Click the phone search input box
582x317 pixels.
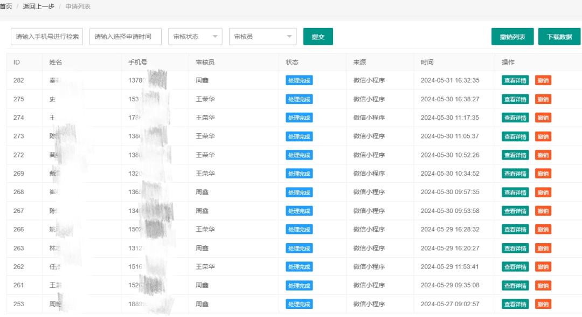pyautogui.click(x=46, y=36)
